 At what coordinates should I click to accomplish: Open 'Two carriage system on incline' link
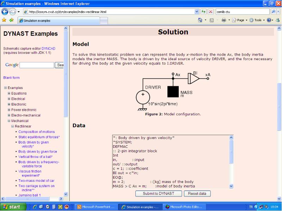(x=36, y=188)
